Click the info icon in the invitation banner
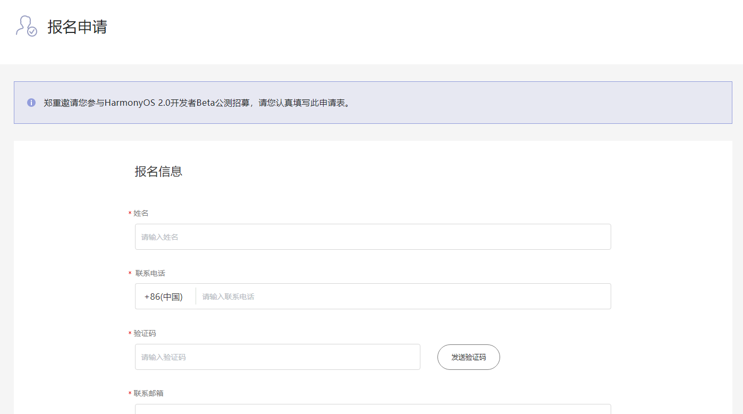The image size is (743, 414). [x=31, y=103]
